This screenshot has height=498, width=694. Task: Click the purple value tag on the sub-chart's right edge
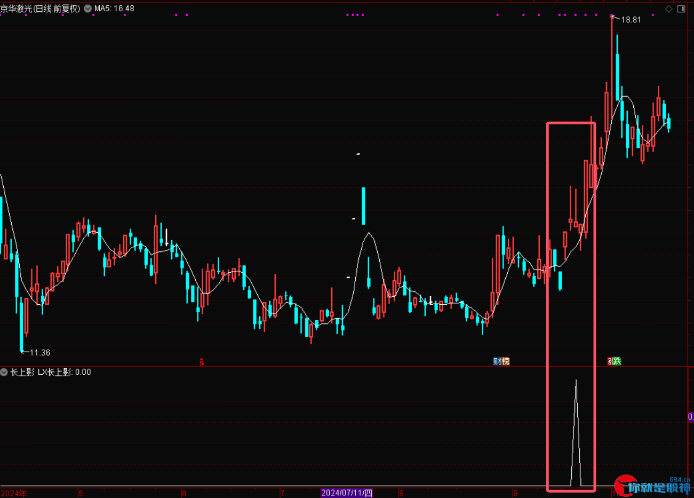click(691, 417)
